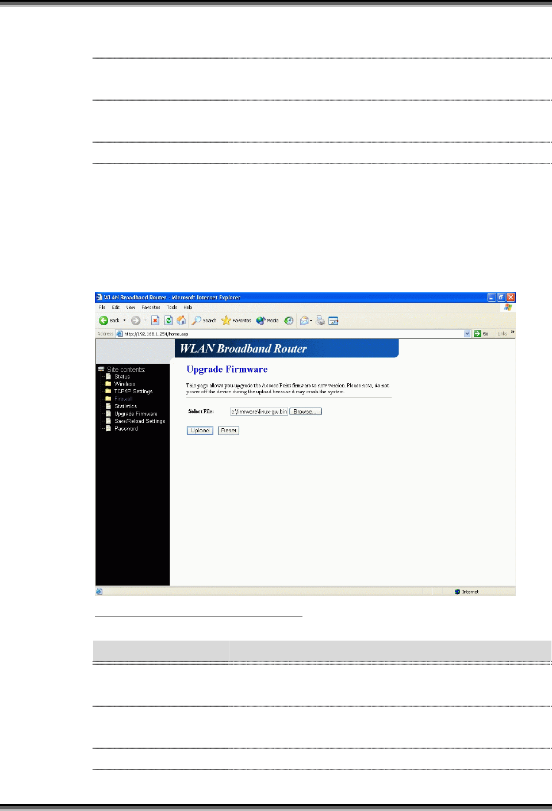
Task: Click the Windows flag logo icon
Action: tap(508, 307)
